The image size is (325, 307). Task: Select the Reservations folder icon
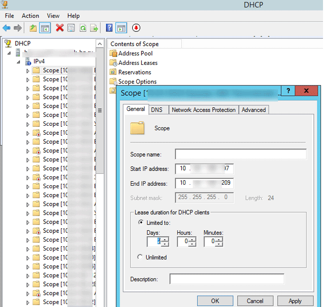(x=113, y=72)
